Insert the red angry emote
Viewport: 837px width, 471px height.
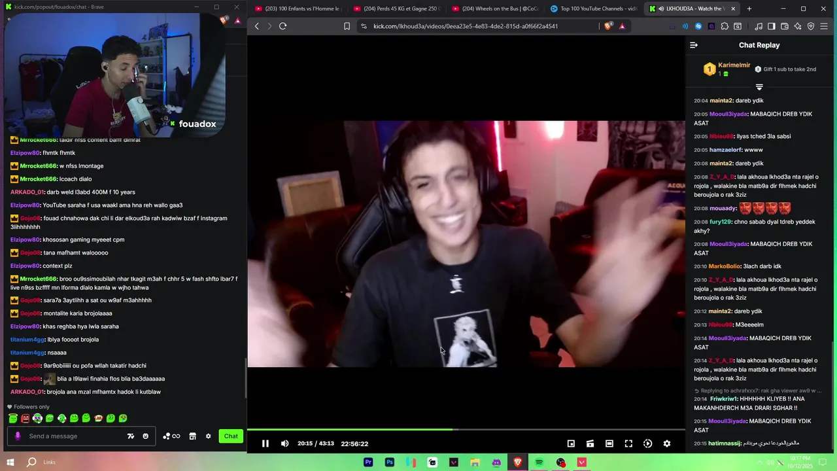pos(25,418)
